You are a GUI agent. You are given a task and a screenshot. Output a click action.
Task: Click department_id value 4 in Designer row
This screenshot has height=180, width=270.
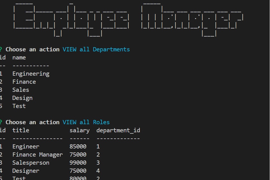tap(98, 171)
